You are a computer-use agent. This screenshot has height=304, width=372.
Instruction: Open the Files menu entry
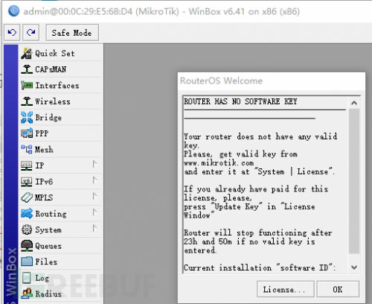61,262
